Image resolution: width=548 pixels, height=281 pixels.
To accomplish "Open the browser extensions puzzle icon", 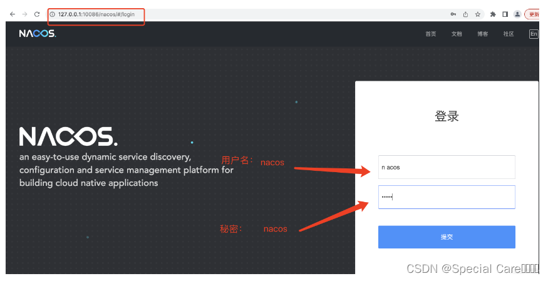I will [493, 14].
